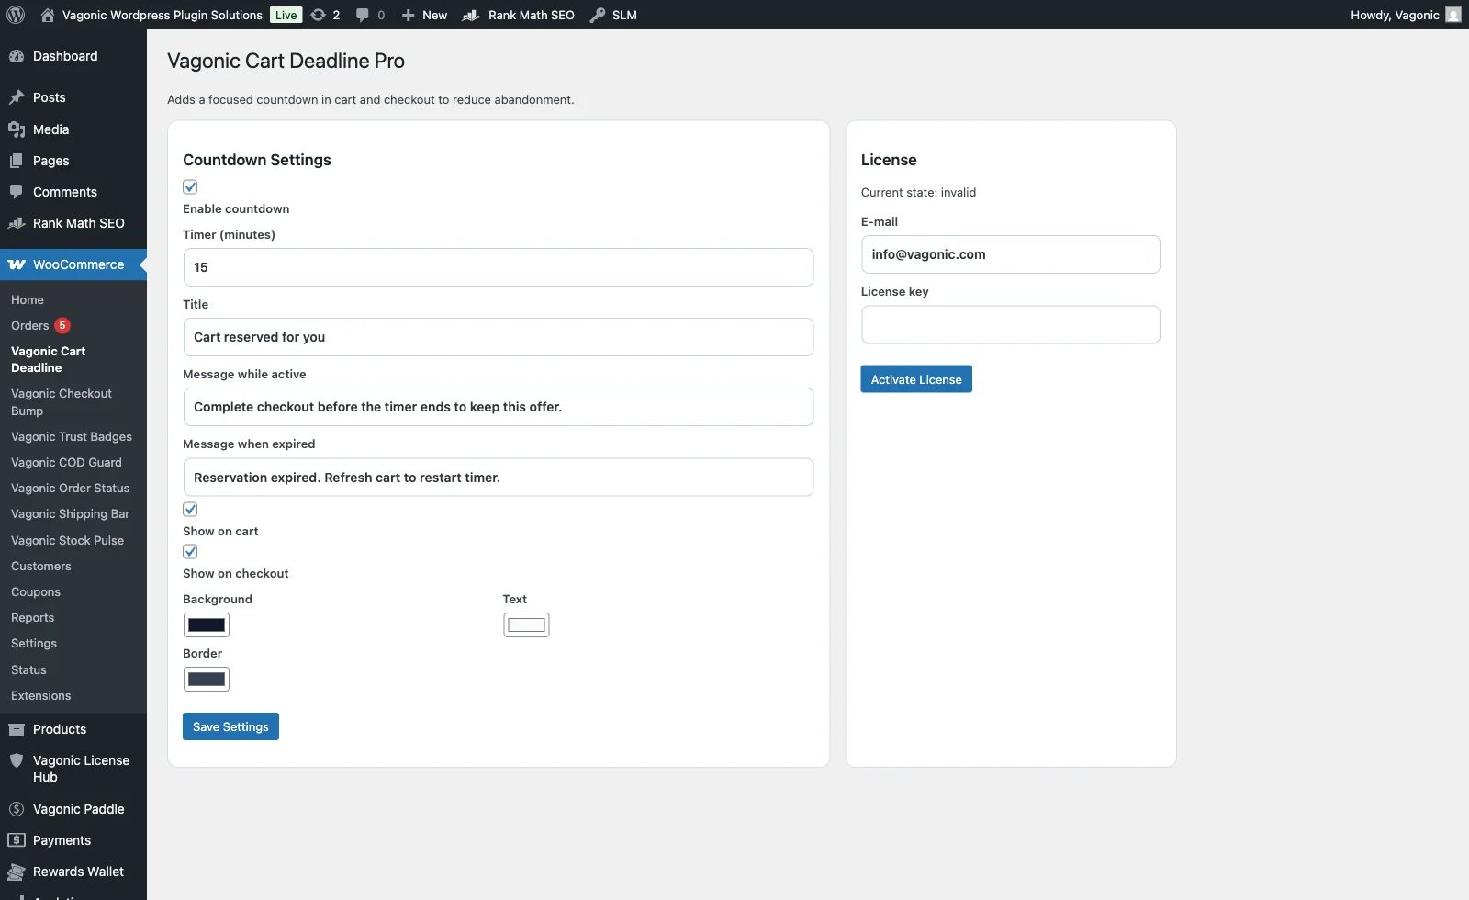Open the updates icon showing 2
The width and height of the screenshot is (1469, 900).
(318, 15)
